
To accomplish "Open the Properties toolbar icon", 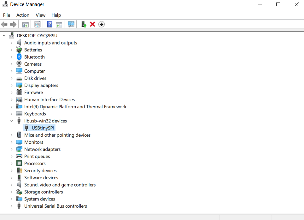I will coord(38,24).
